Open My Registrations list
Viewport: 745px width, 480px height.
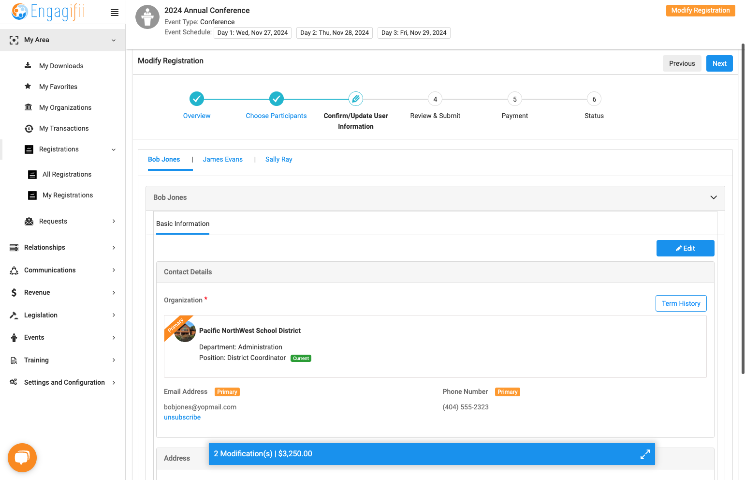[68, 195]
